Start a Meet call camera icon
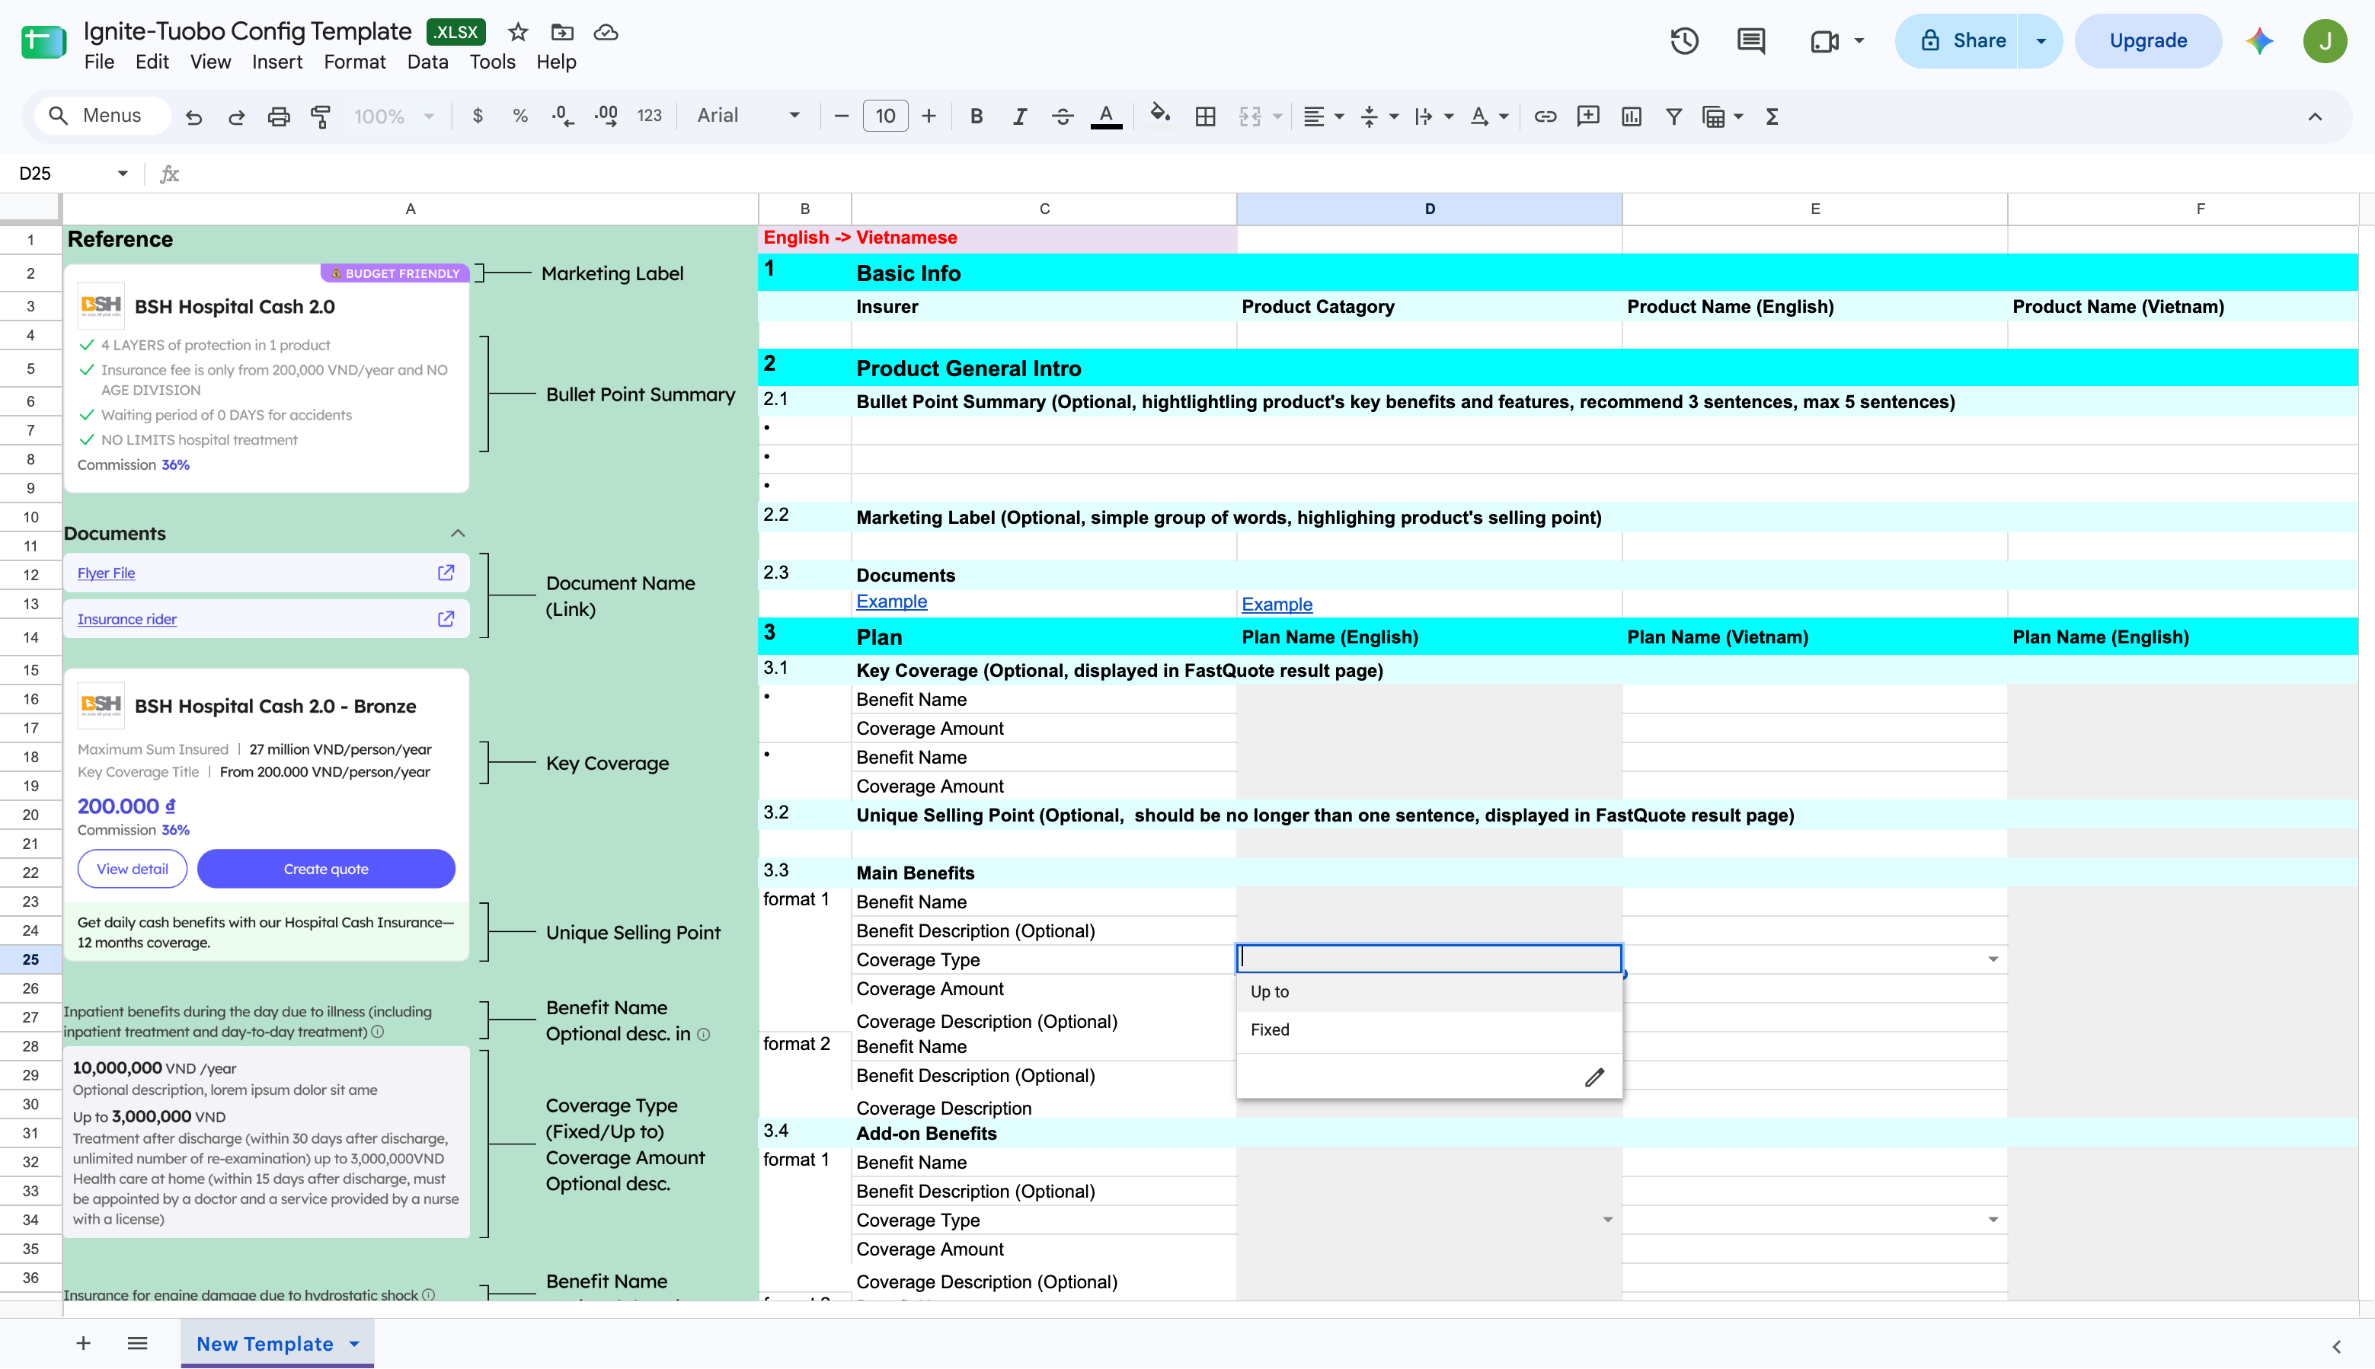This screenshot has width=2375, height=1369. (1824, 40)
